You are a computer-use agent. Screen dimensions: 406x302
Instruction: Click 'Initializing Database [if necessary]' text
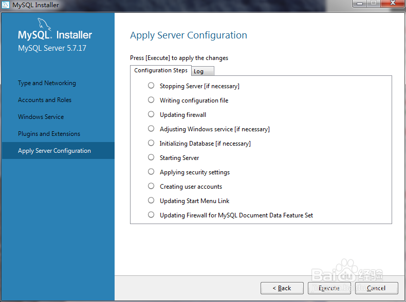[205, 144]
